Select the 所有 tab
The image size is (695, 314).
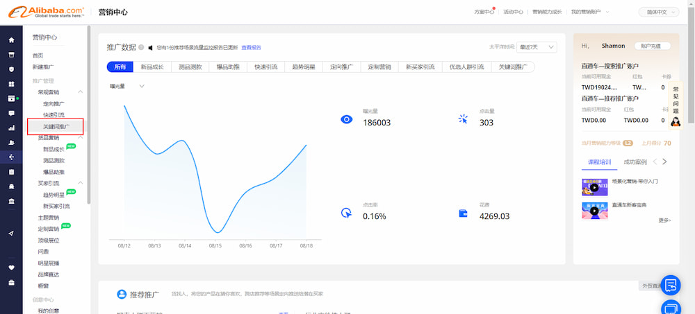(x=120, y=67)
